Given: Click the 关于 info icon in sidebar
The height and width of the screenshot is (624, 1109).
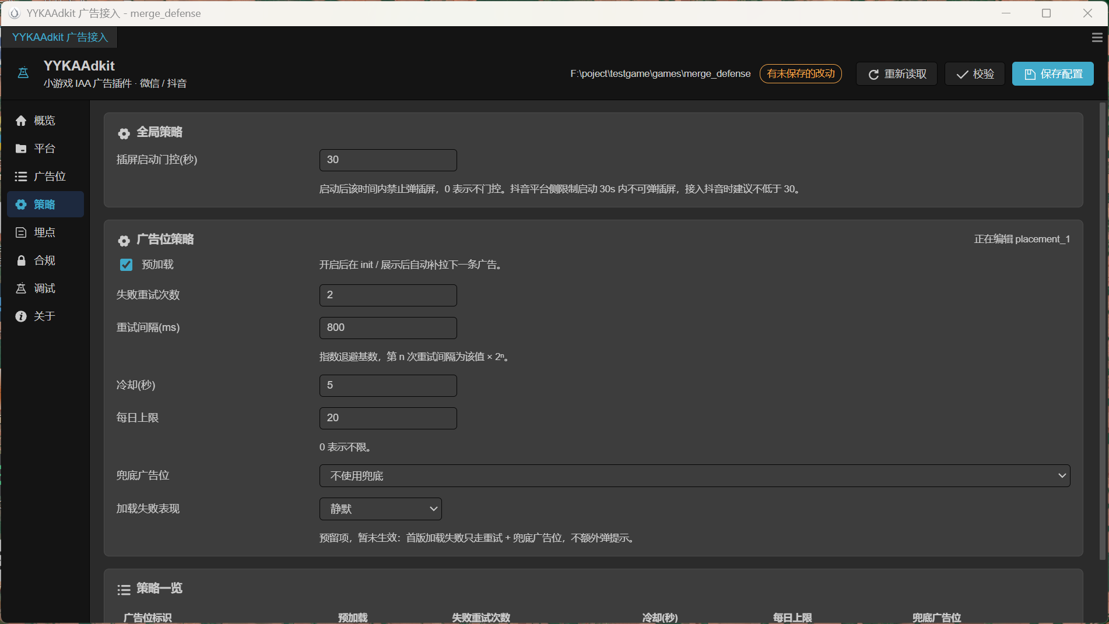Looking at the screenshot, I should coord(21,316).
